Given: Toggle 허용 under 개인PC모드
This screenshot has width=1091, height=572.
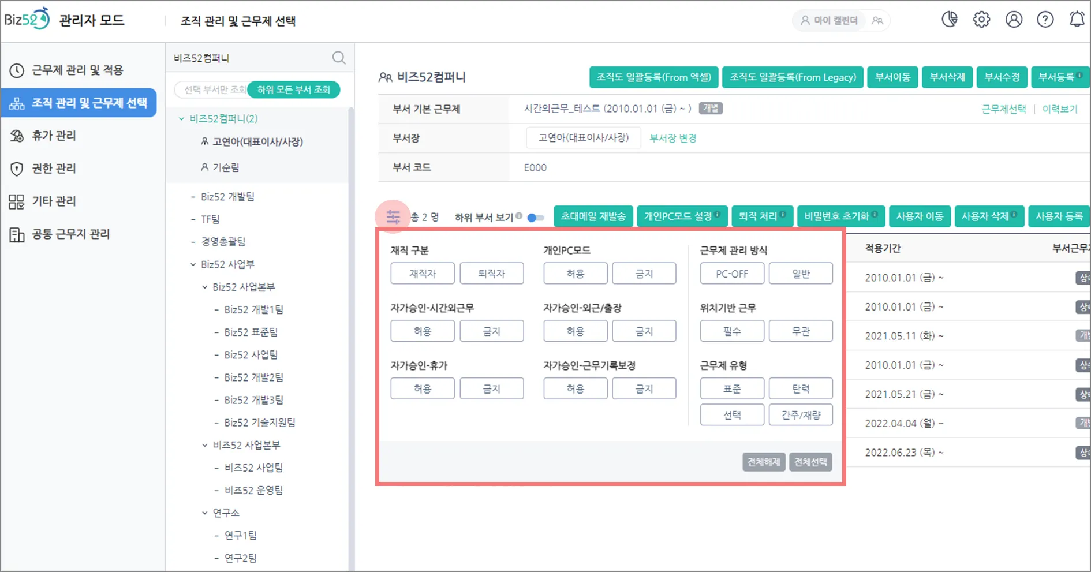Looking at the screenshot, I should 576,274.
